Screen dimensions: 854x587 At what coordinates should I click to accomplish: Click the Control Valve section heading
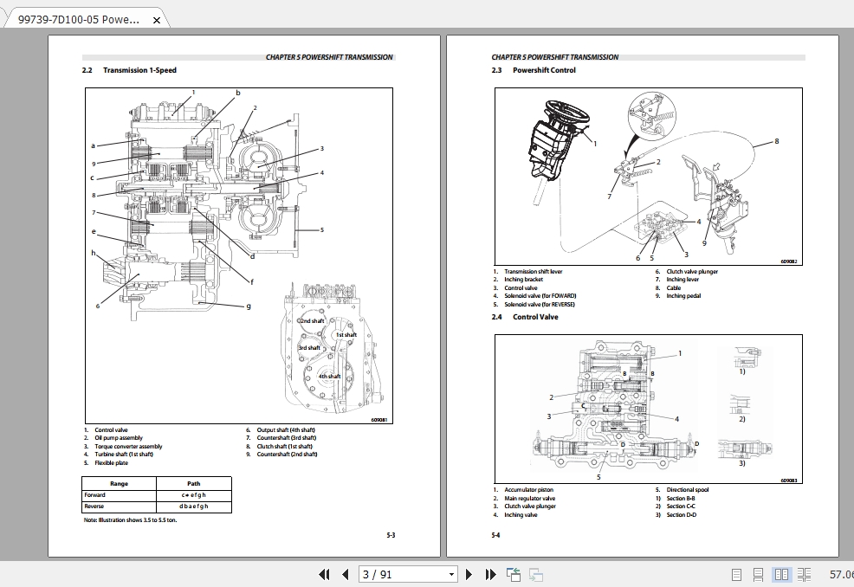click(535, 317)
